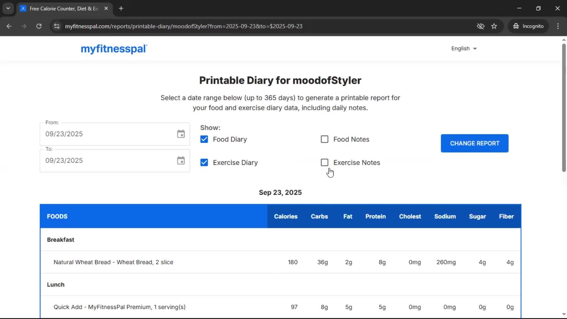Viewport: 567px width, 319px height.
Task: Open a new browser tab
Action: tap(121, 8)
